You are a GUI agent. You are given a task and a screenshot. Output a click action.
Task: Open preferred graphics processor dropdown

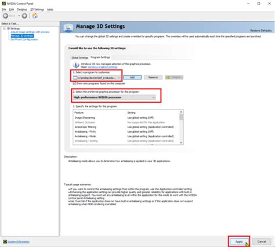click(114, 97)
